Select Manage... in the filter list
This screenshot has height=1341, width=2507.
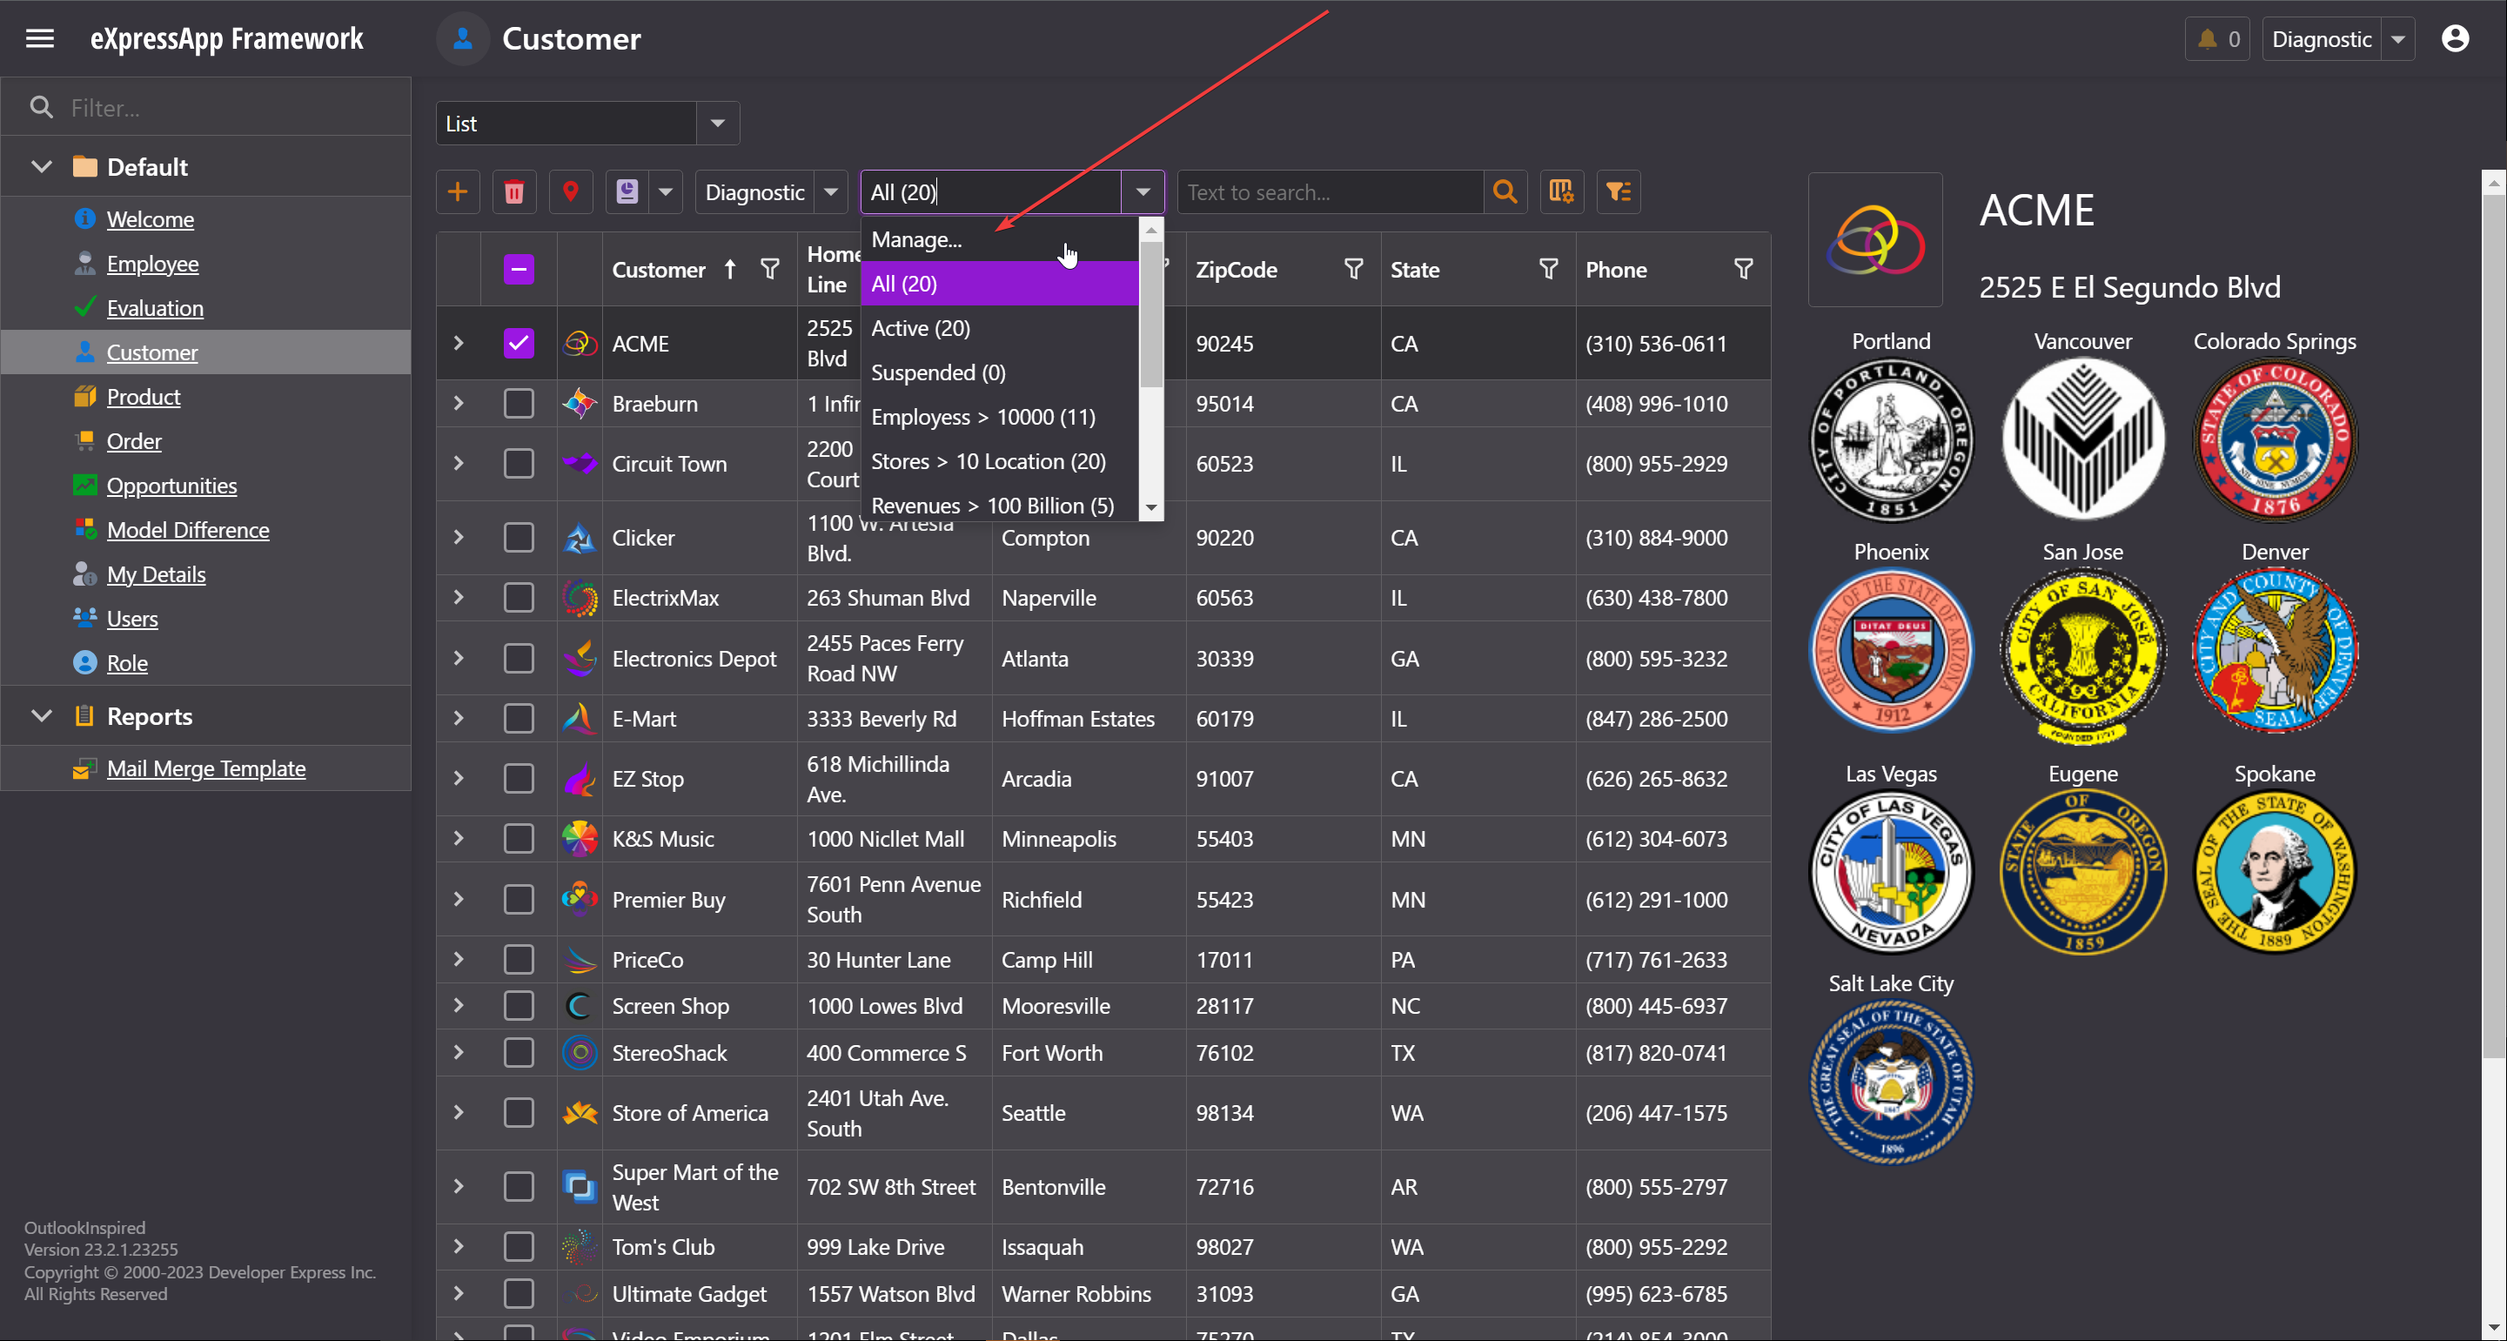pyautogui.click(x=915, y=239)
